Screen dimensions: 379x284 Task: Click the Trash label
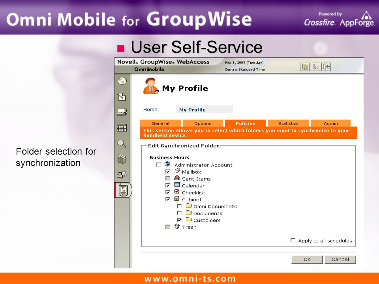[x=189, y=227]
